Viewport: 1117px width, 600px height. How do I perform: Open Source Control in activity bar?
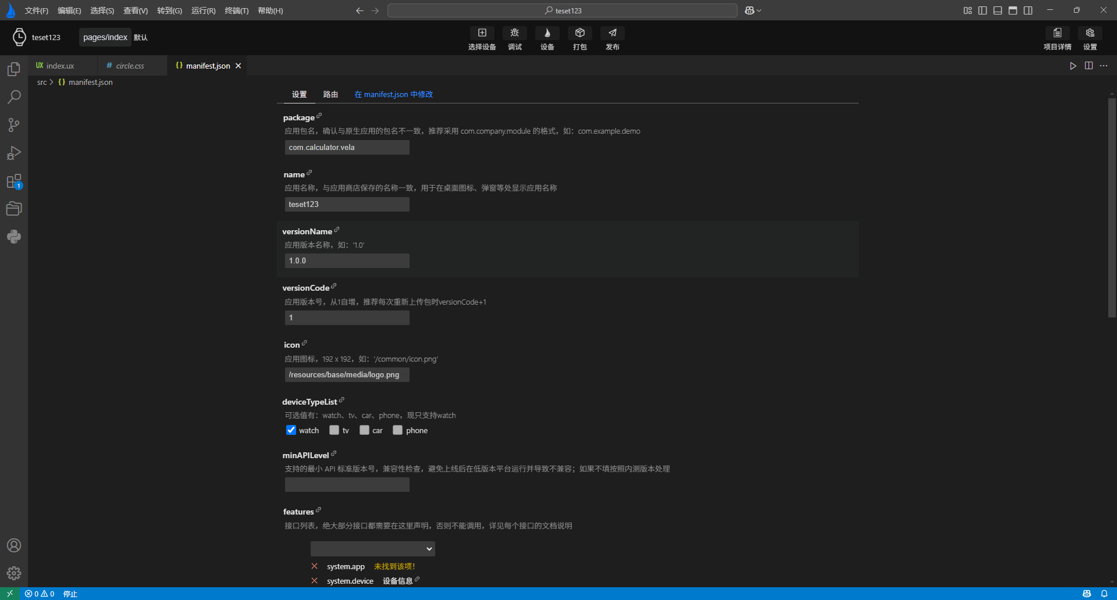pyautogui.click(x=14, y=125)
